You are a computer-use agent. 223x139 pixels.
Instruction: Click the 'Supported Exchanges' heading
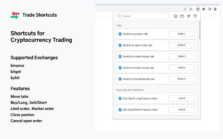point(34,58)
